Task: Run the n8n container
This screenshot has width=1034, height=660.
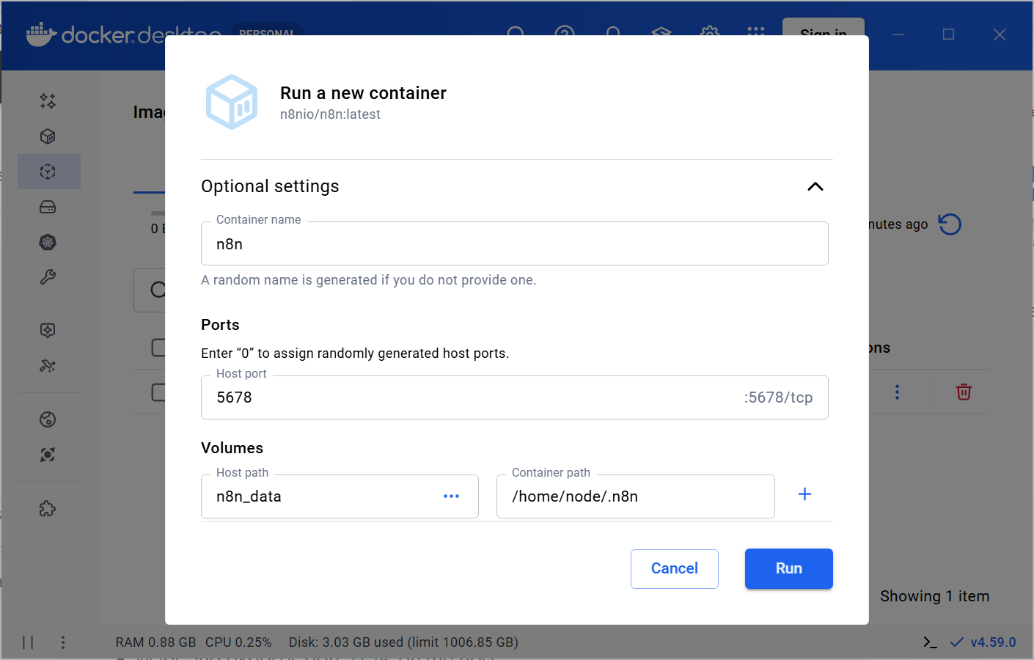Action: point(788,568)
